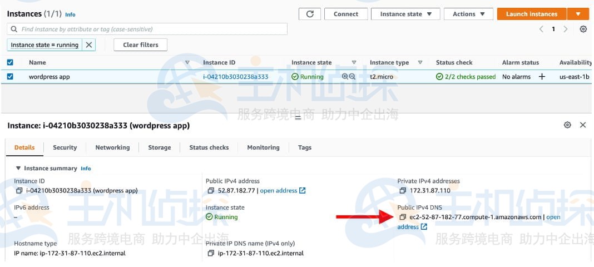Click the us-east-1b availability zone cell

coord(575,77)
